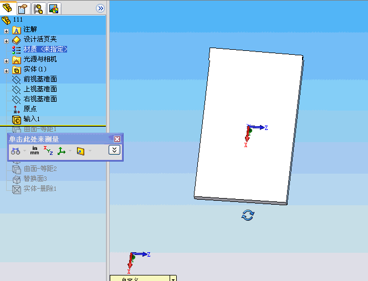Viewport: 368px width, 281px height.
Task: Toggle the show XYZ measurements button
Action: pos(48,150)
